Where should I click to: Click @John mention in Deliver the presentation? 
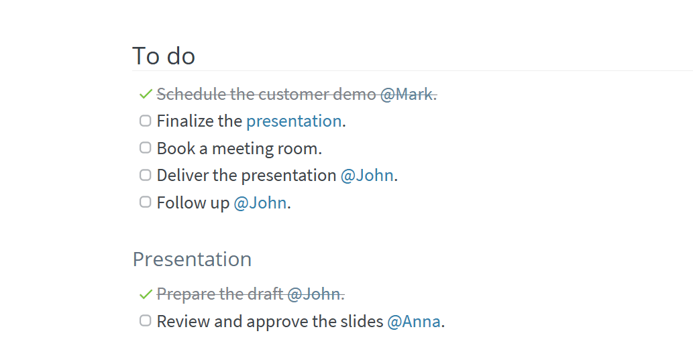367,176
